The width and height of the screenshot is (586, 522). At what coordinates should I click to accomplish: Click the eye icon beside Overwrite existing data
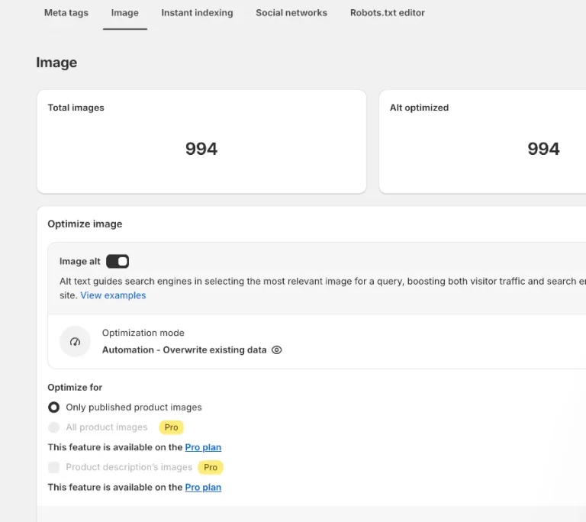point(276,350)
